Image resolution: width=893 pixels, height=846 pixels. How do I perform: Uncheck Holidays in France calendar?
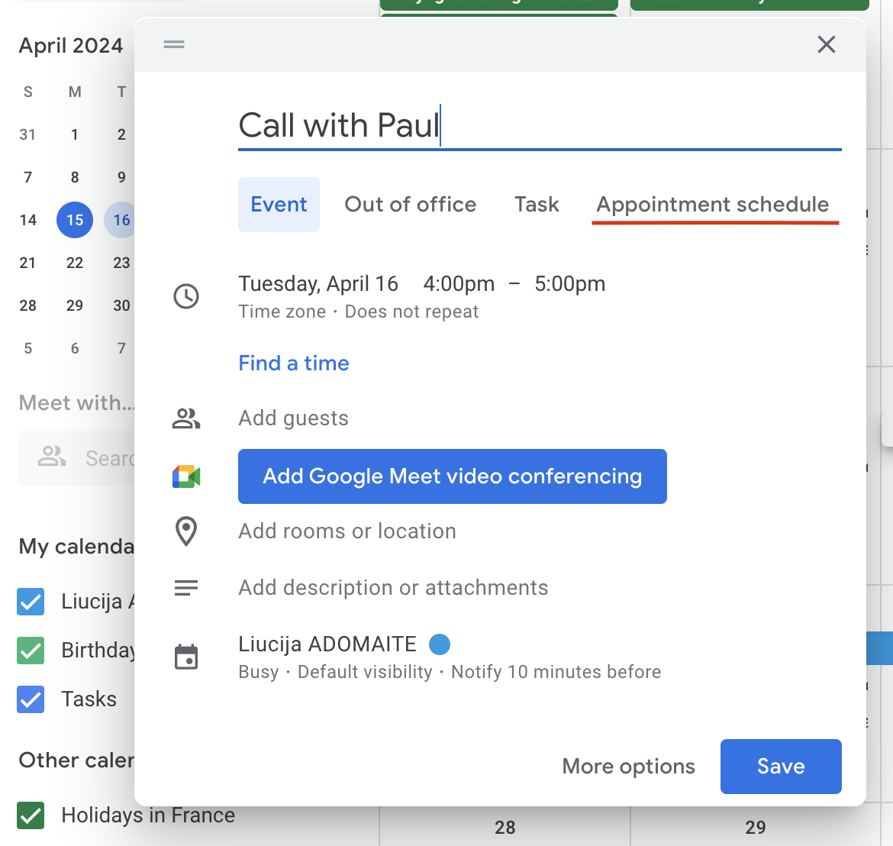click(31, 815)
